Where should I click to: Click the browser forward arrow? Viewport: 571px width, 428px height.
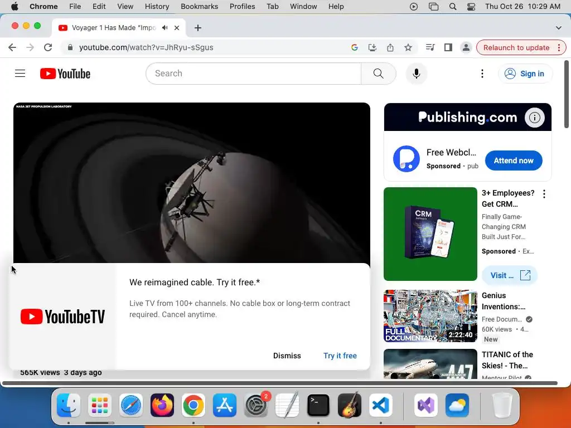pyautogui.click(x=30, y=47)
